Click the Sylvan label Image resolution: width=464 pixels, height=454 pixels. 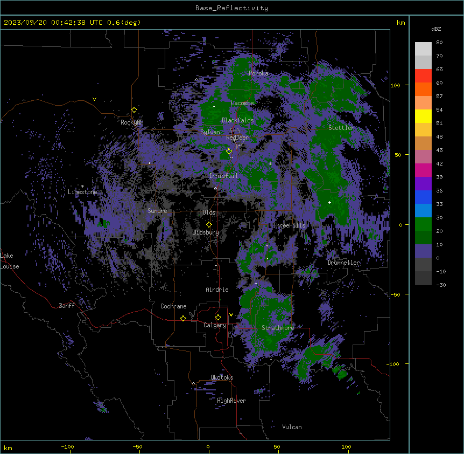tap(210, 132)
